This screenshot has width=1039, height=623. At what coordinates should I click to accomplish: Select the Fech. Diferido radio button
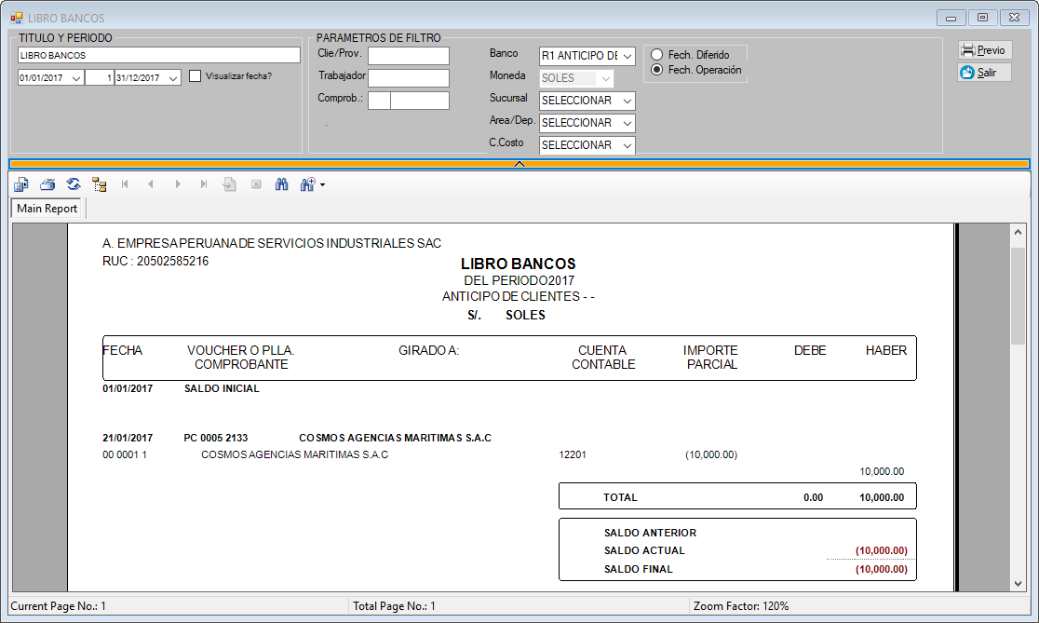(656, 54)
